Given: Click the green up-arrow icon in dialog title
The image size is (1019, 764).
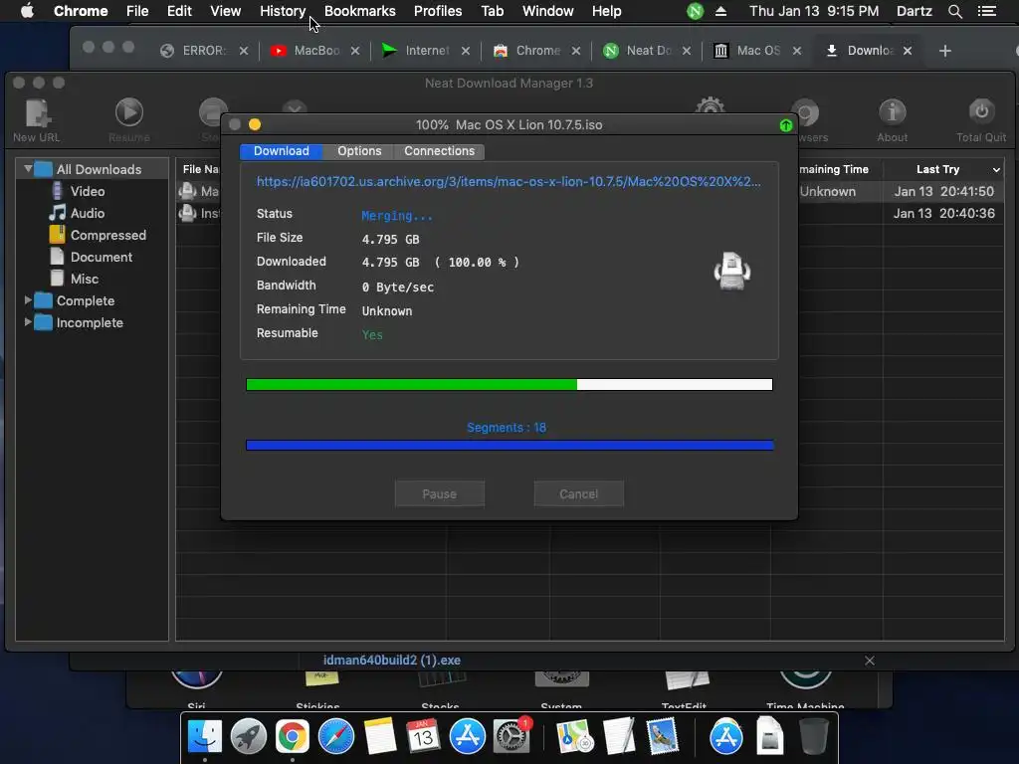Looking at the screenshot, I should coord(786,125).
